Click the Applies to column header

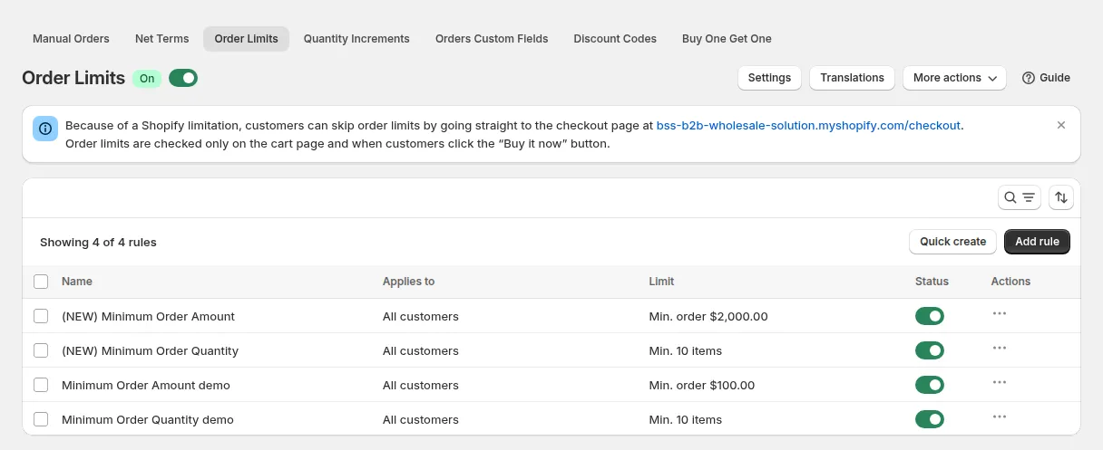[408, 282]
